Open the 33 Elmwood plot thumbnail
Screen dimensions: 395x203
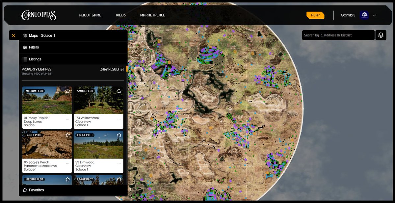pos(98,145)
